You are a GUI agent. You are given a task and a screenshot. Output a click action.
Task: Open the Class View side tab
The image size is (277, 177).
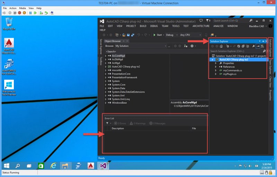click(270, 82)
